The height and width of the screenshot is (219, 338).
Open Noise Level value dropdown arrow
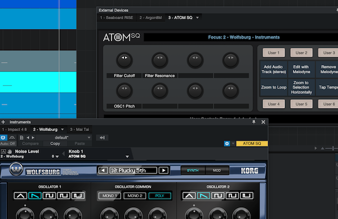57,156
